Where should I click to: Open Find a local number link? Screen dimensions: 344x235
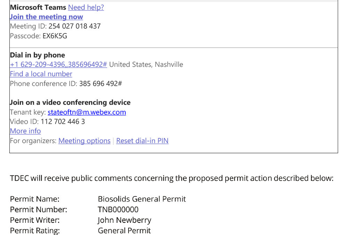coord(41,74)
